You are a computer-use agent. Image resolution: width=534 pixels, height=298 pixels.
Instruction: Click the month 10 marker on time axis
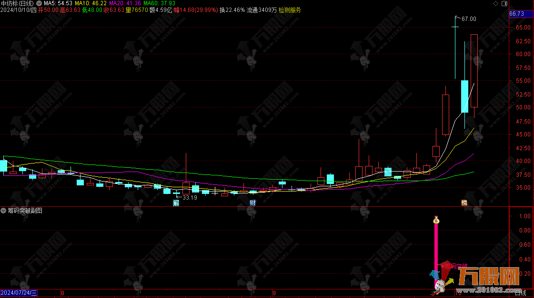point(458,293)
